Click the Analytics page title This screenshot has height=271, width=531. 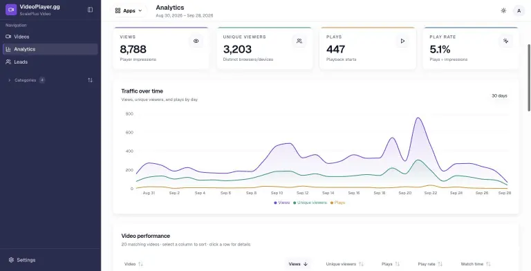[x=170, y=8]
